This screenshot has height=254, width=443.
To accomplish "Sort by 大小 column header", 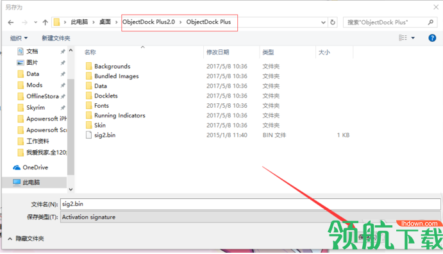I will pyautogui.click(x=324, y=52).
